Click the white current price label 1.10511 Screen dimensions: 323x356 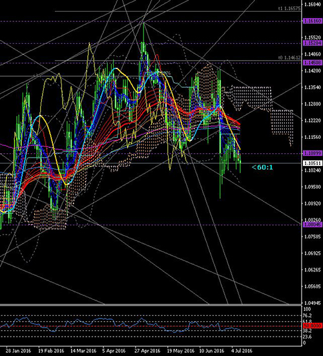(x=313, y=163)
